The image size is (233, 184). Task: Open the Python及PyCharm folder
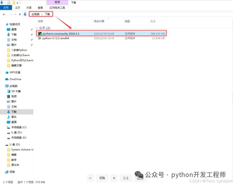[22, 60]
